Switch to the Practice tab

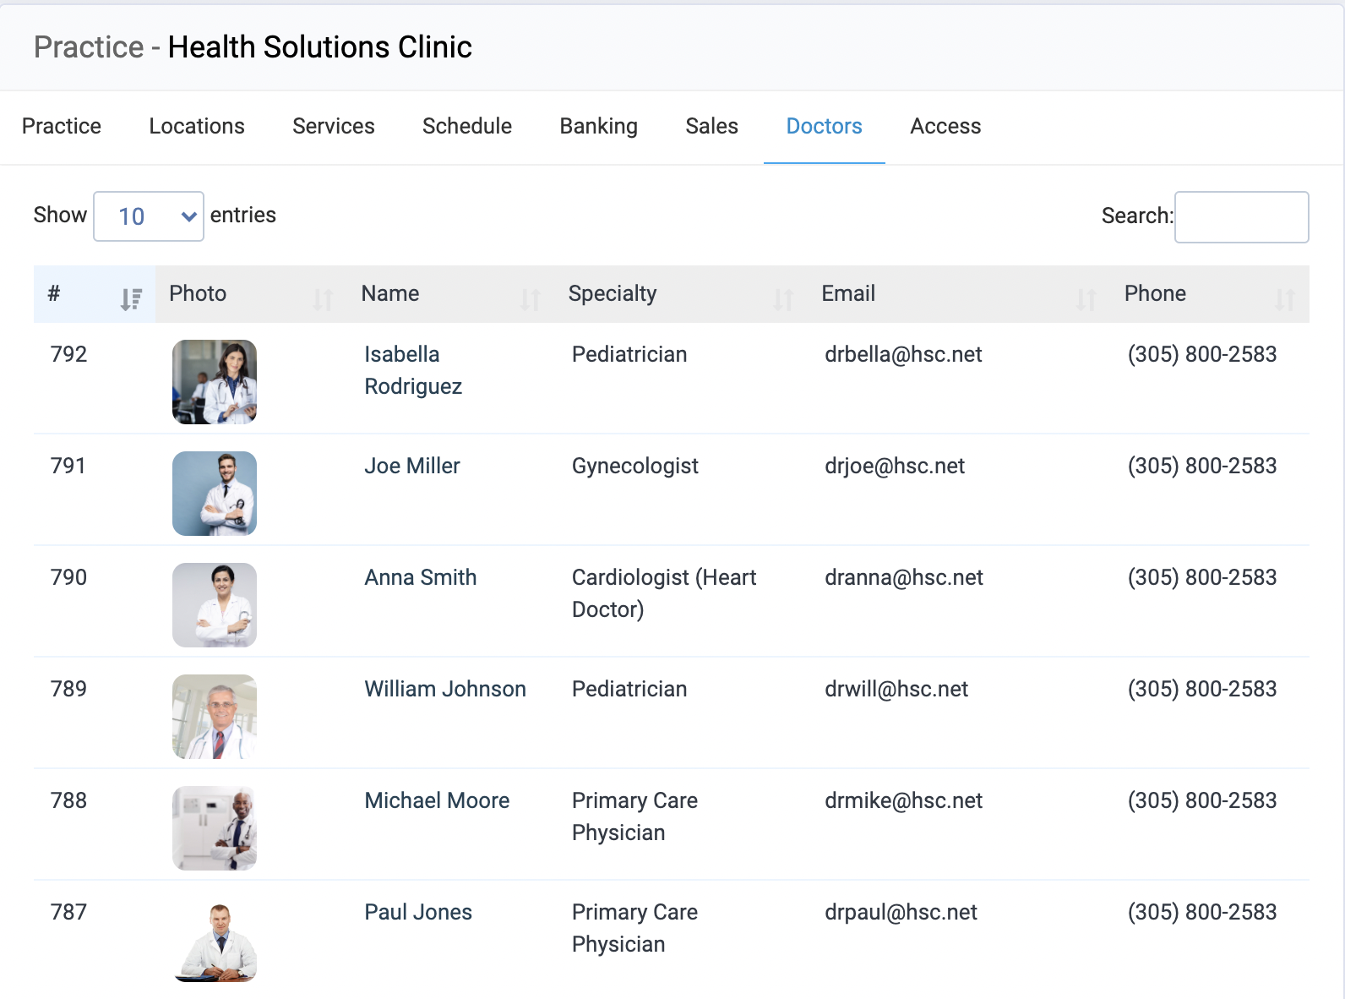[x=62, y=126]
